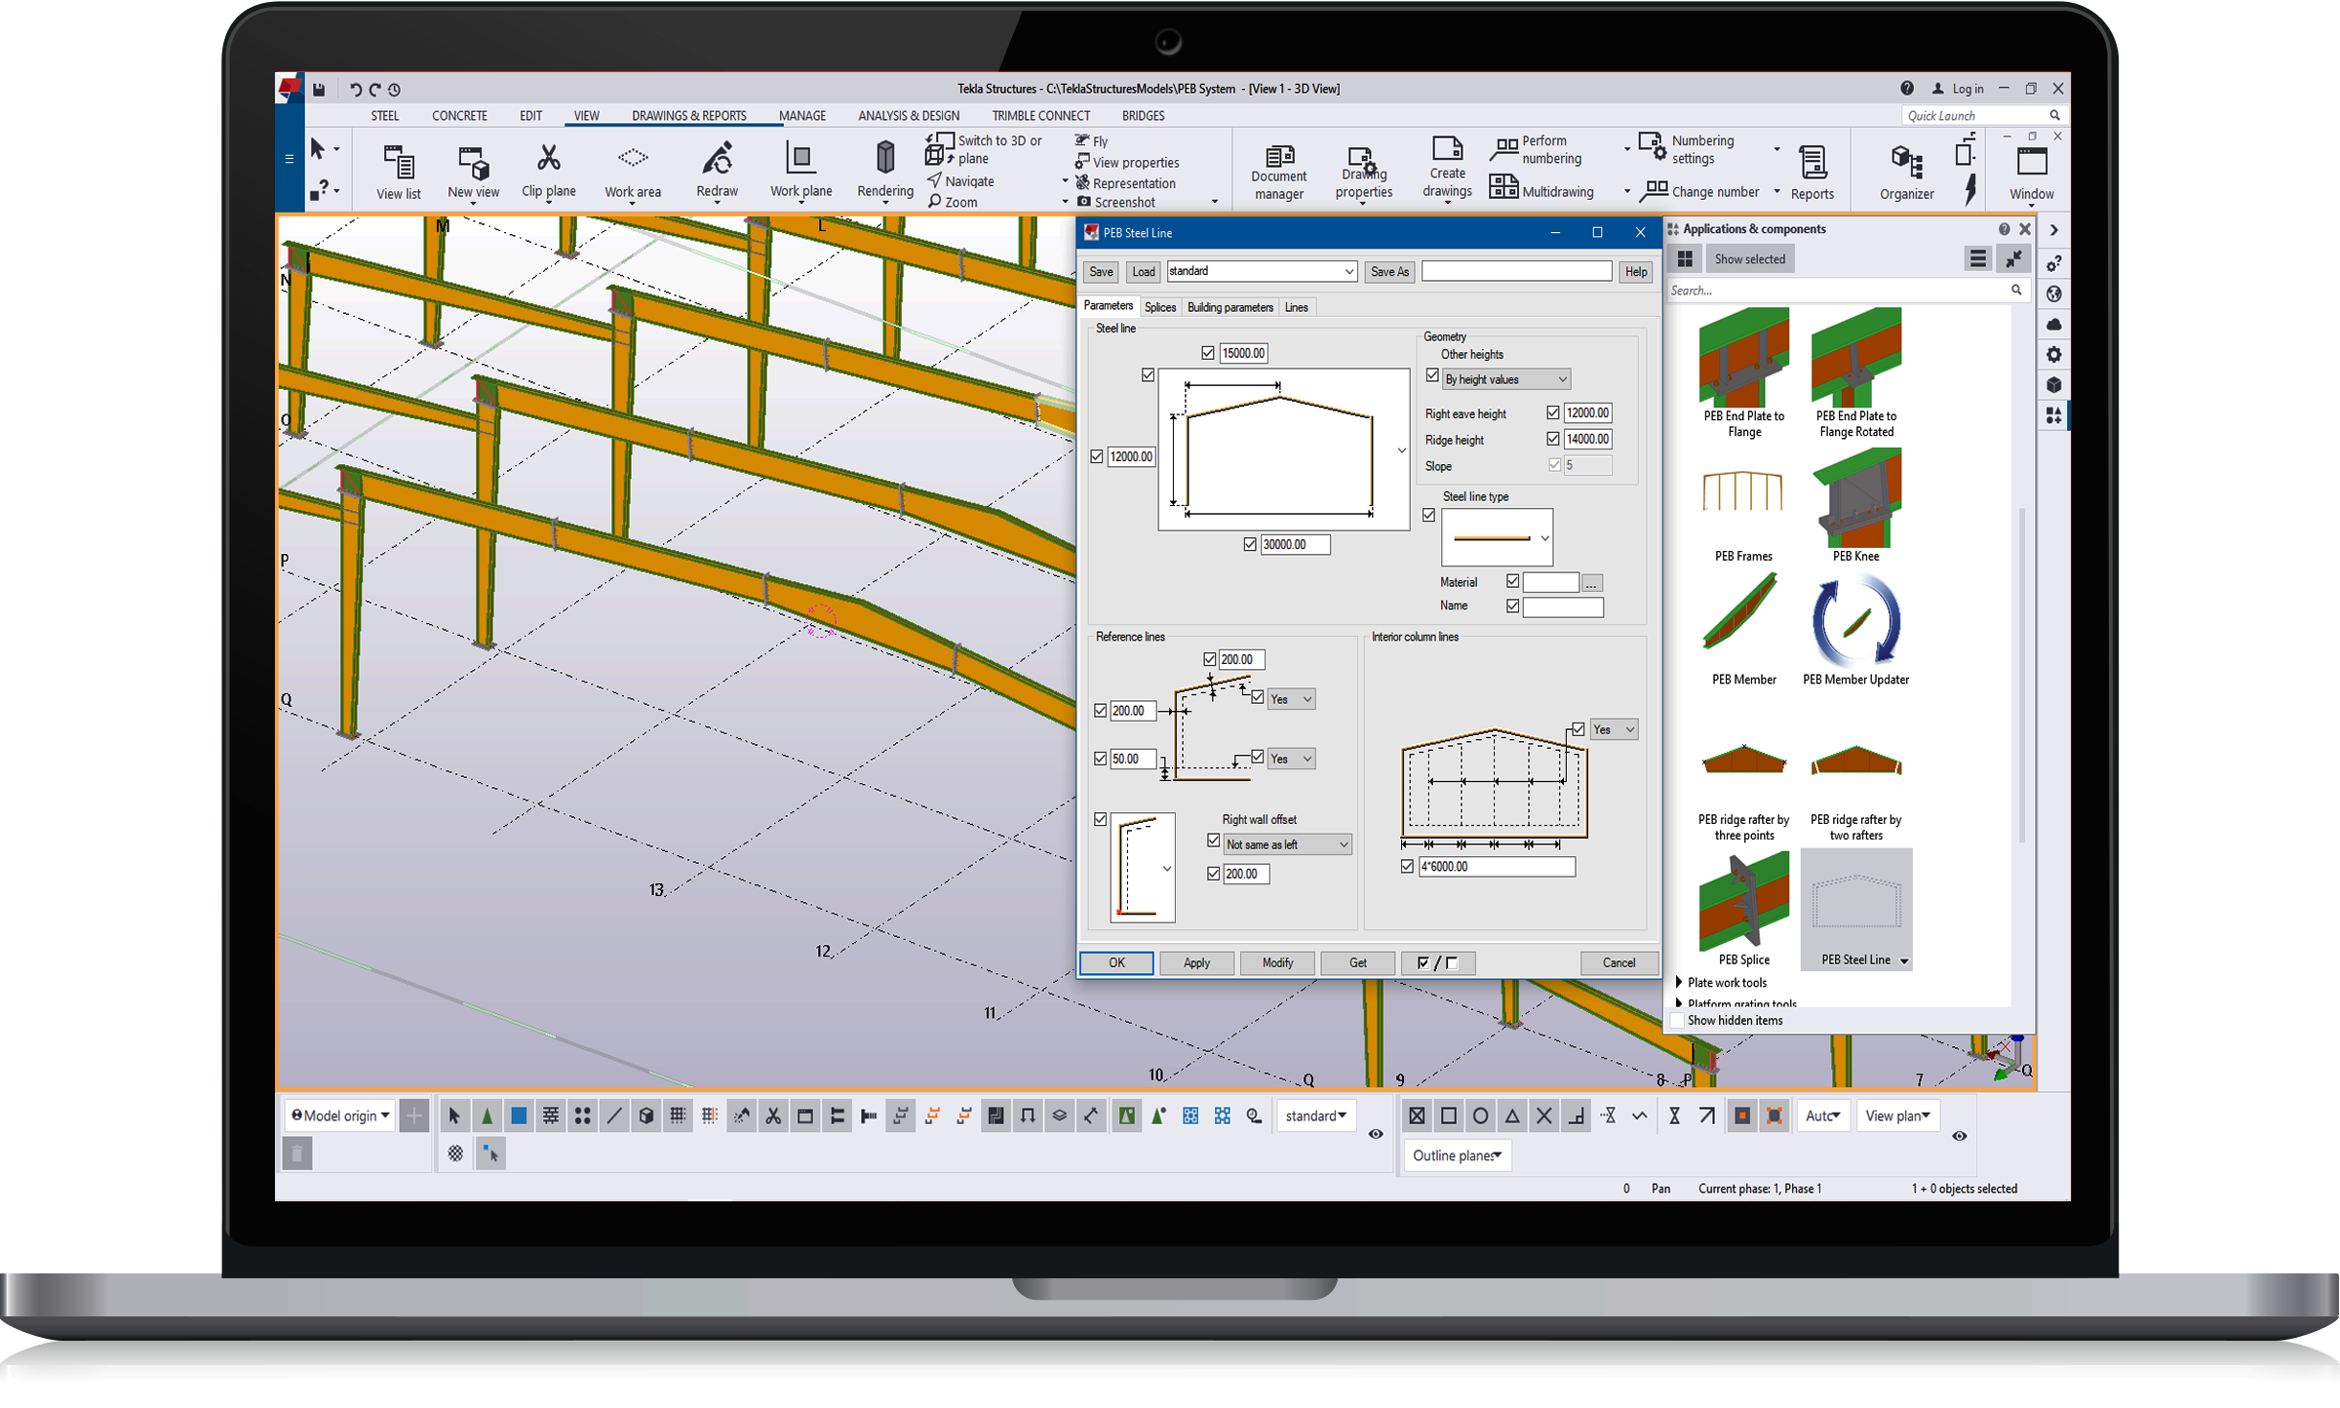Select the PEB Knee component

coord(1855,506)
